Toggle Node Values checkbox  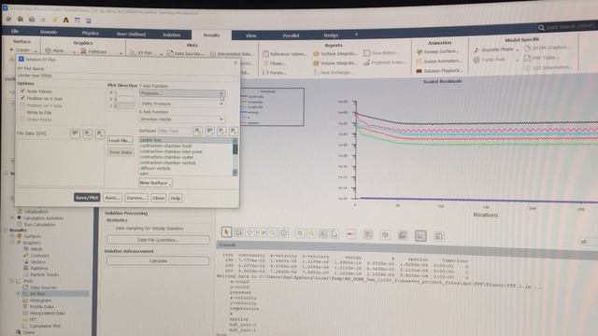click(x=22, y=91)
